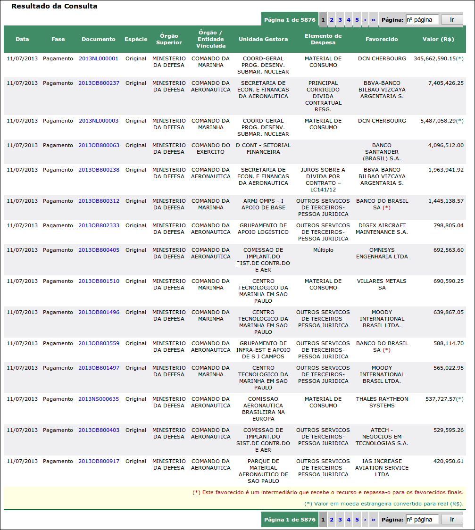Viewport: 475px width, 530px height.
Task: Open document link 2013OB800238
Action: coord(99,170)
